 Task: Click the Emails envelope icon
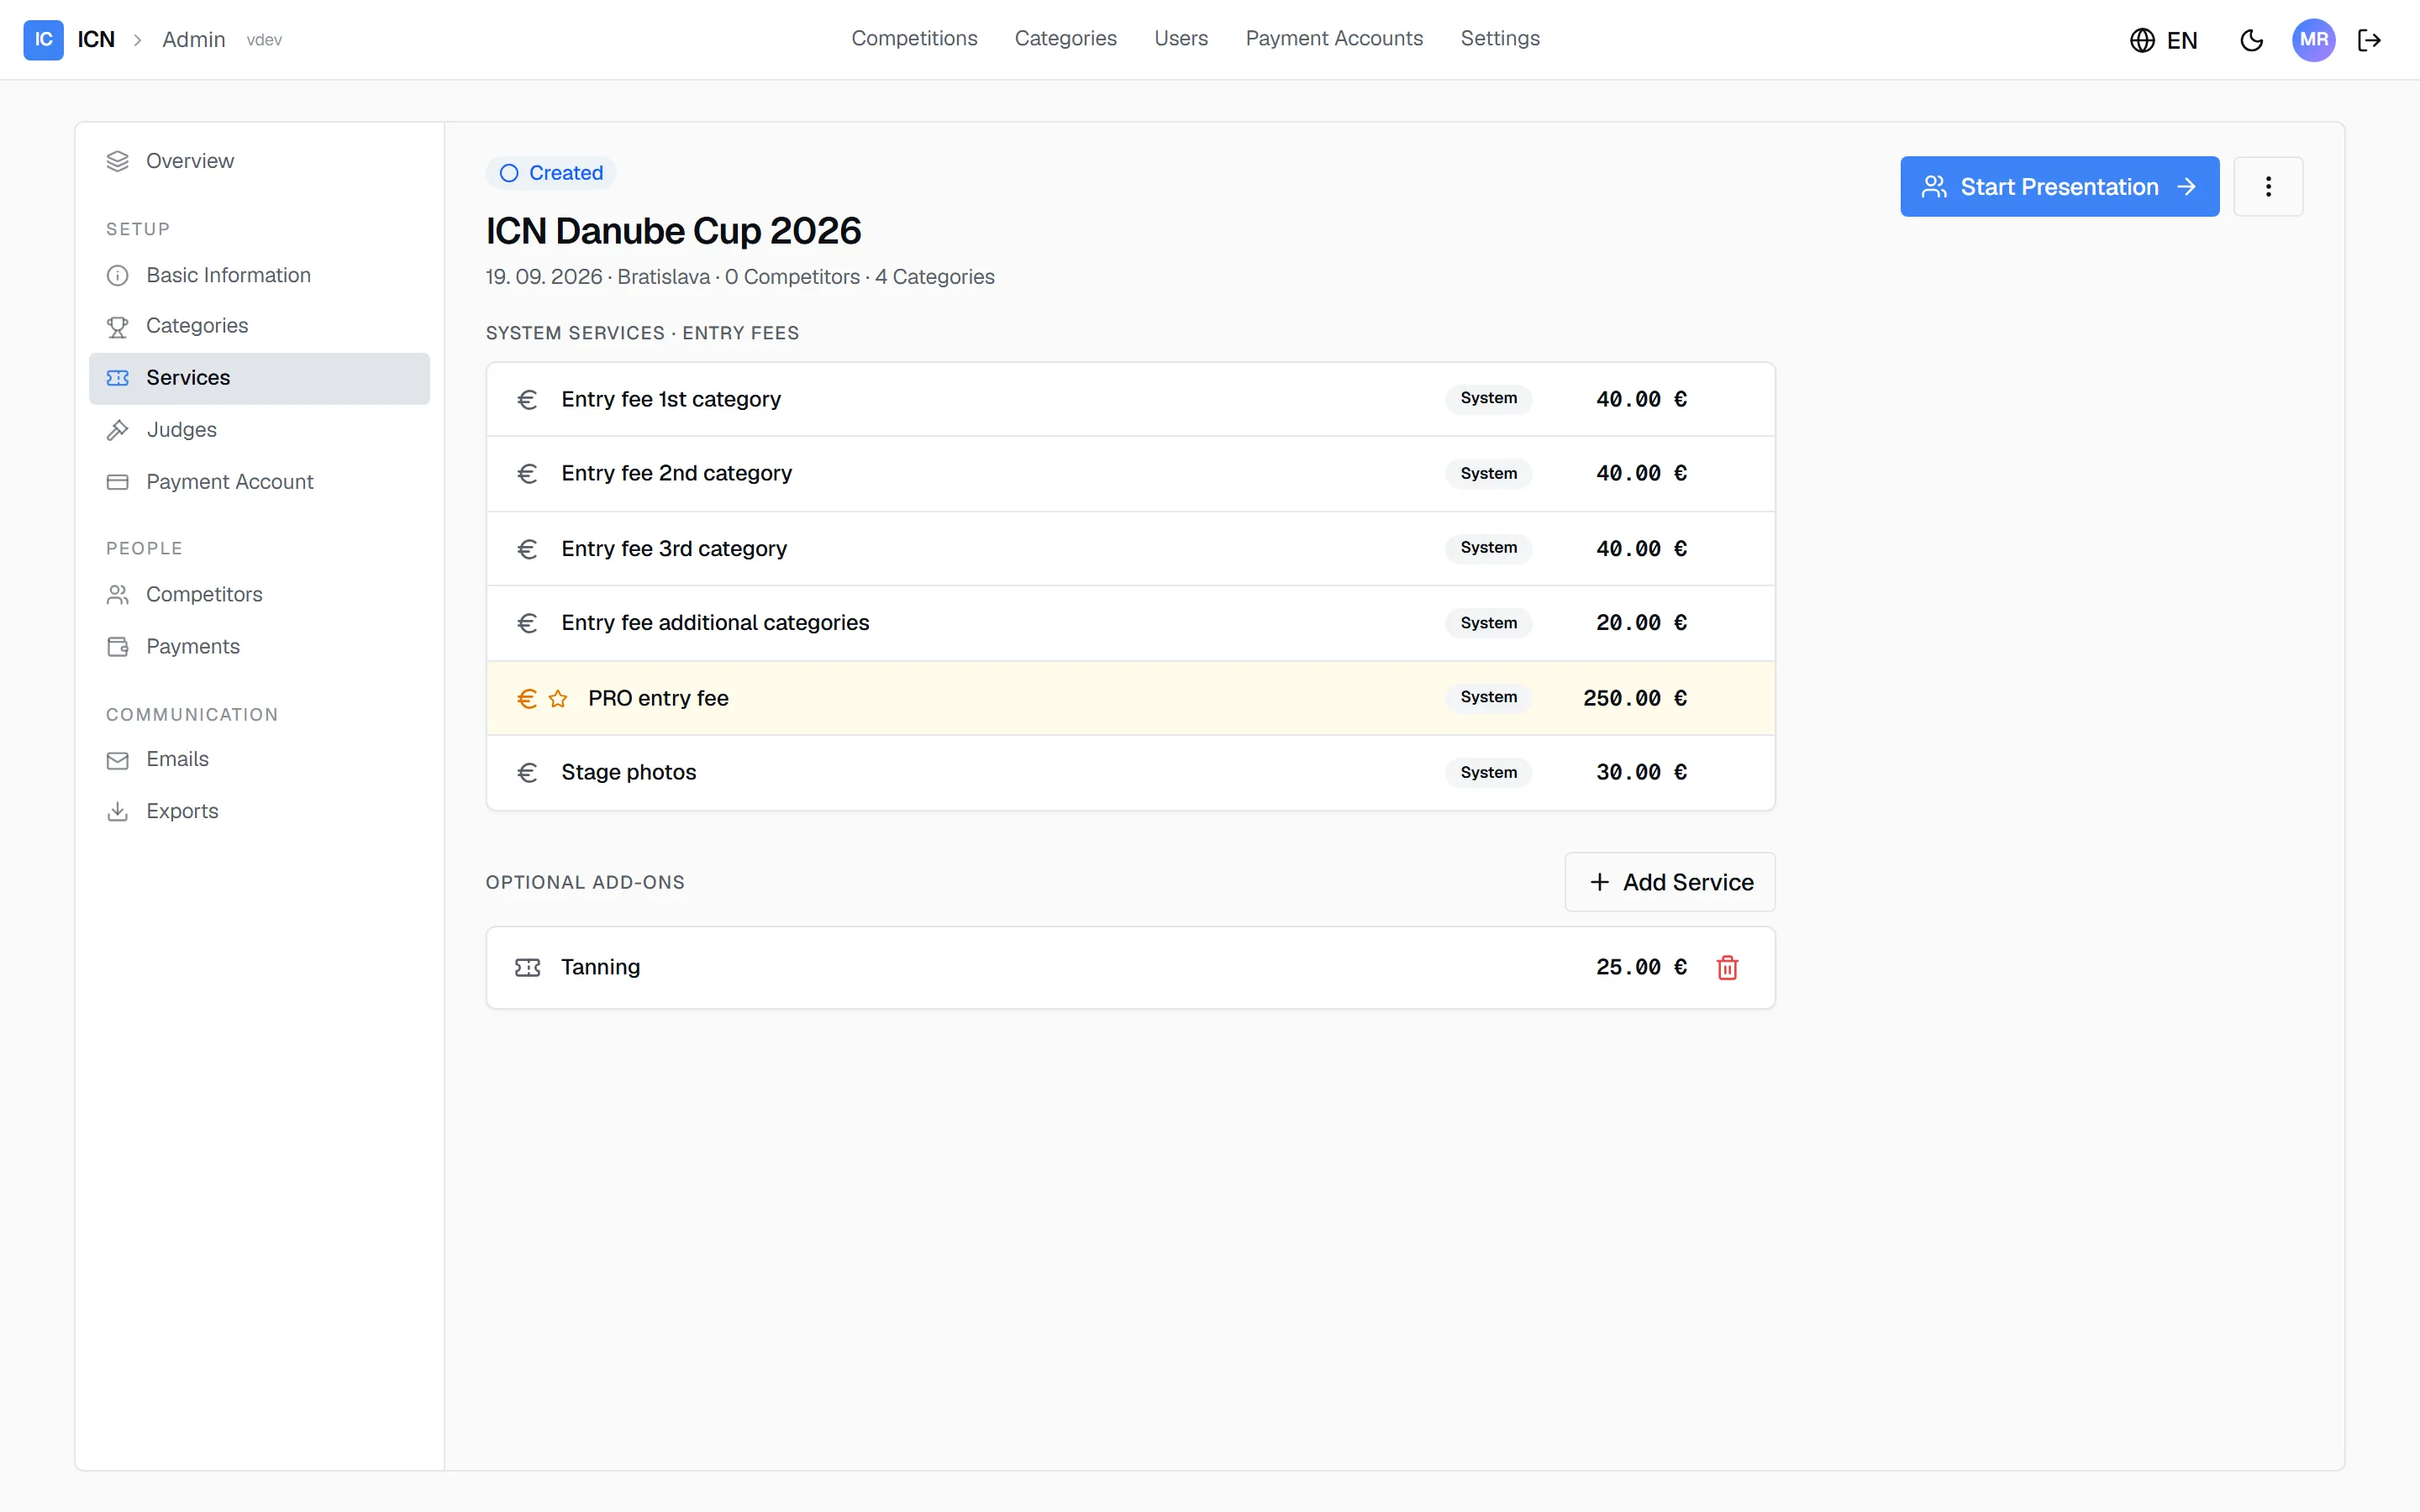point(118,760)
